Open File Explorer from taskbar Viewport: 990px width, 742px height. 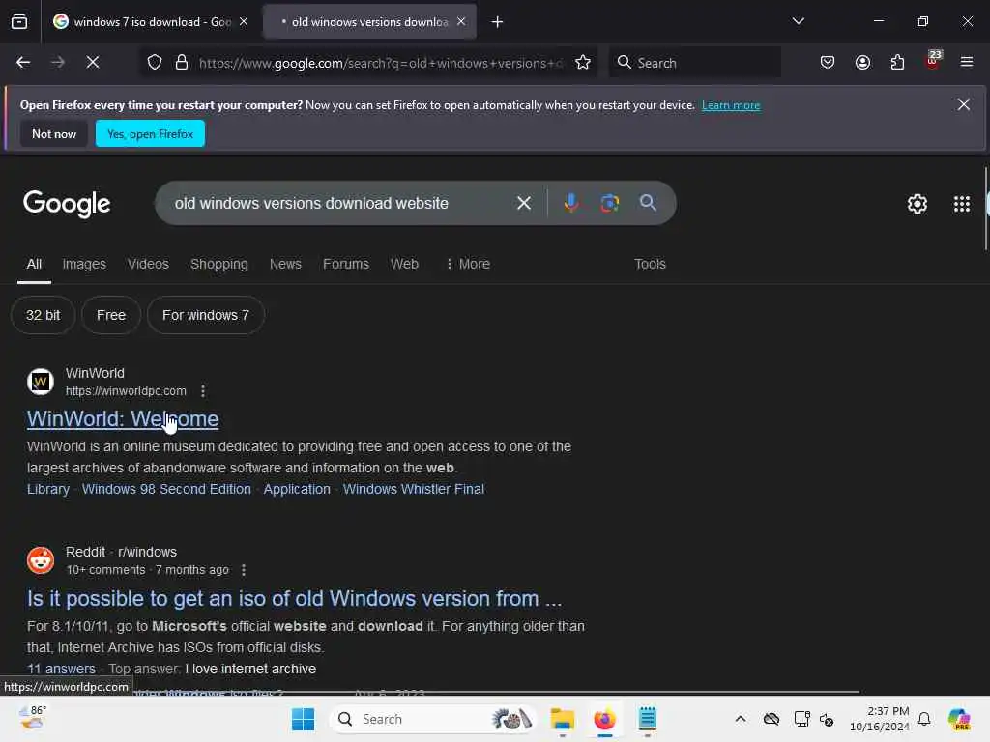click(562, 719)
